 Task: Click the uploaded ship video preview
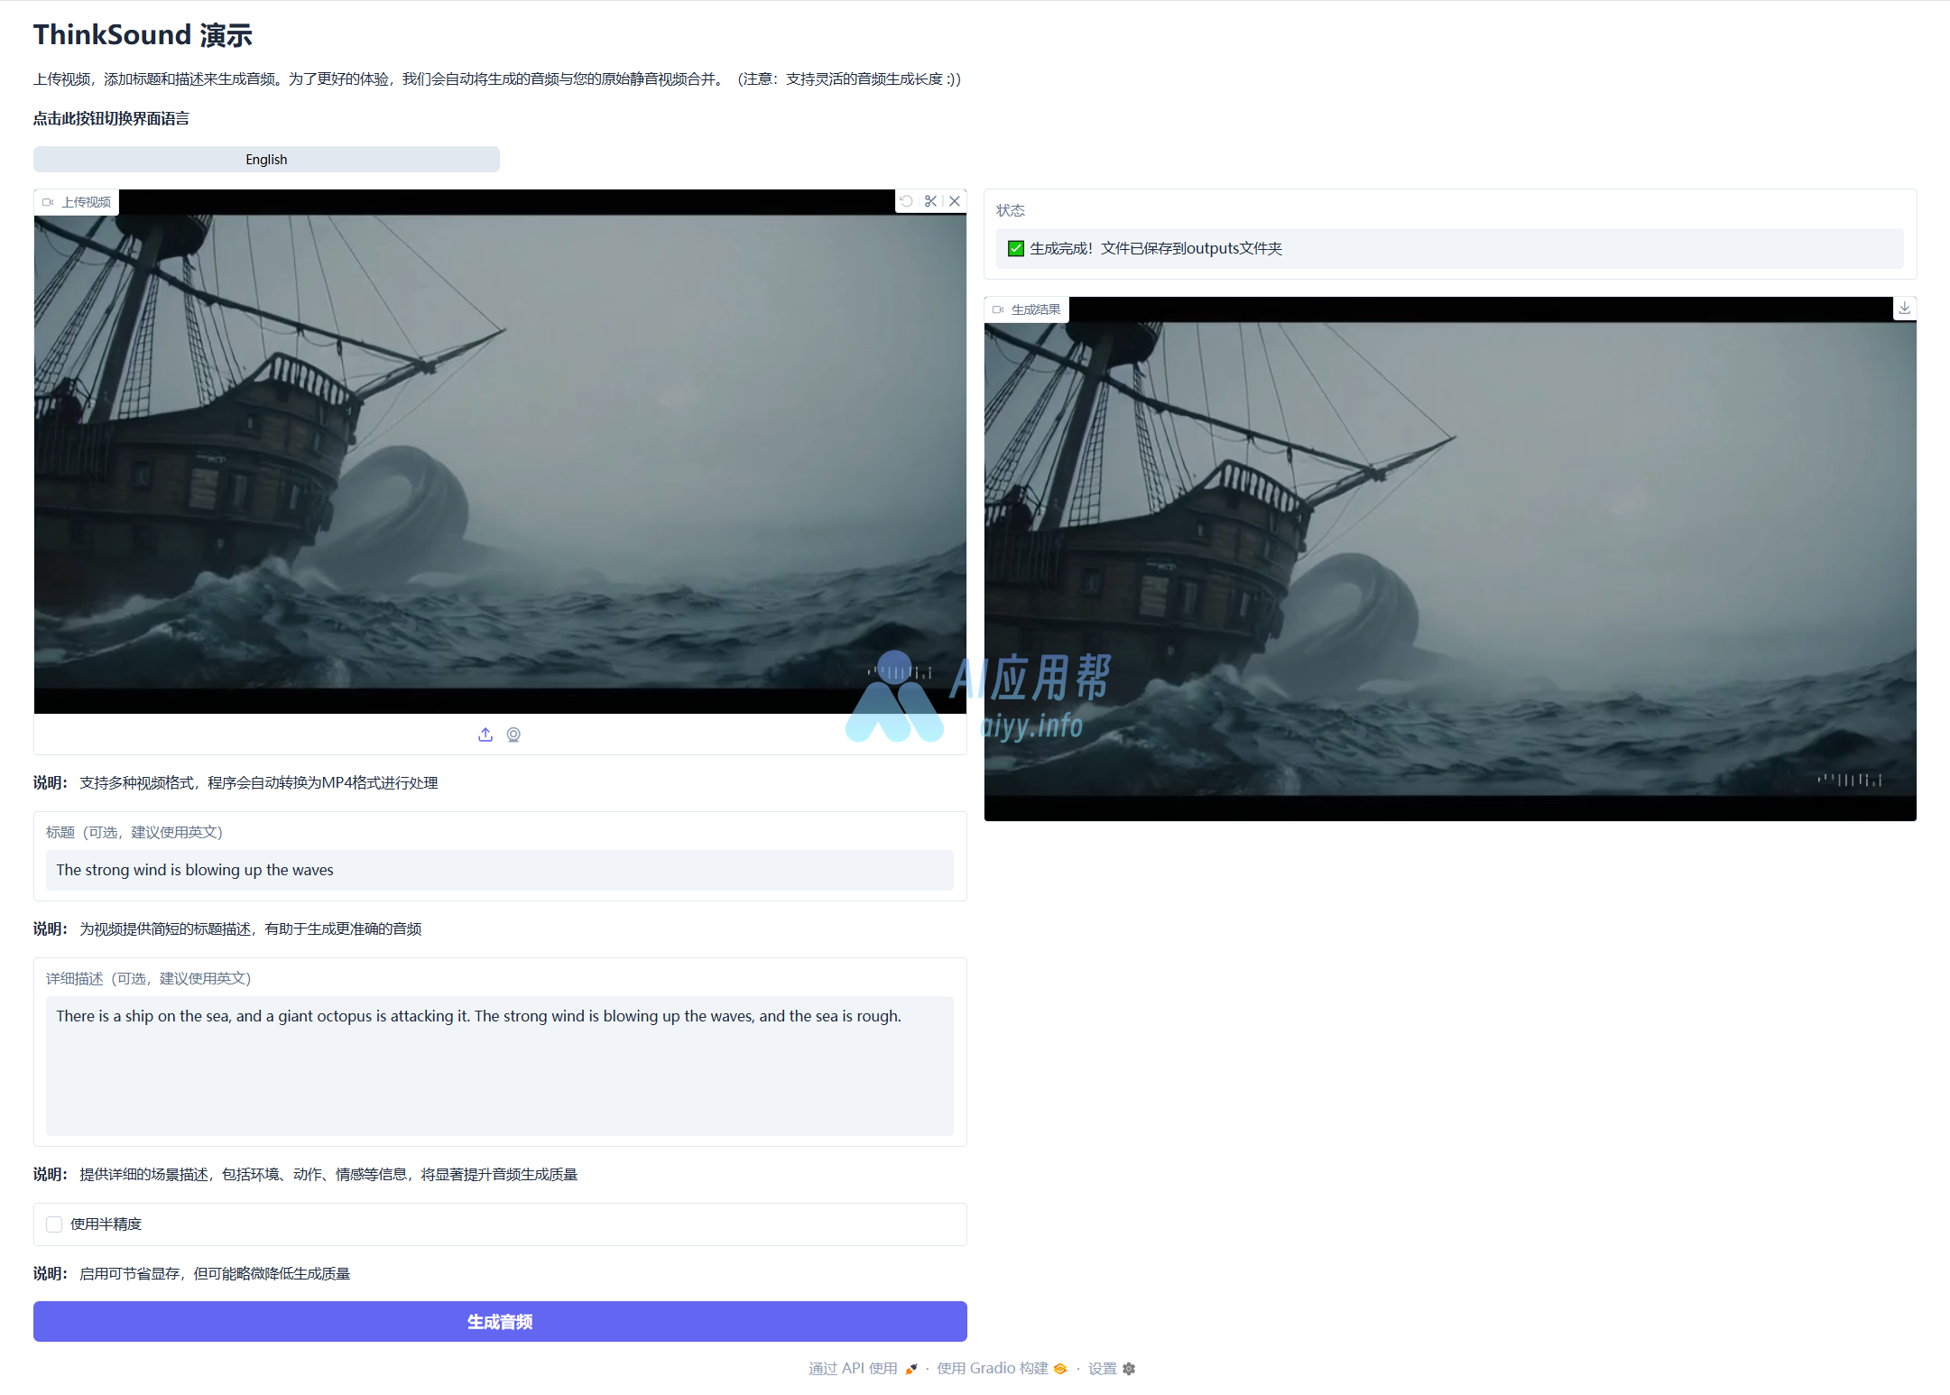500,451
